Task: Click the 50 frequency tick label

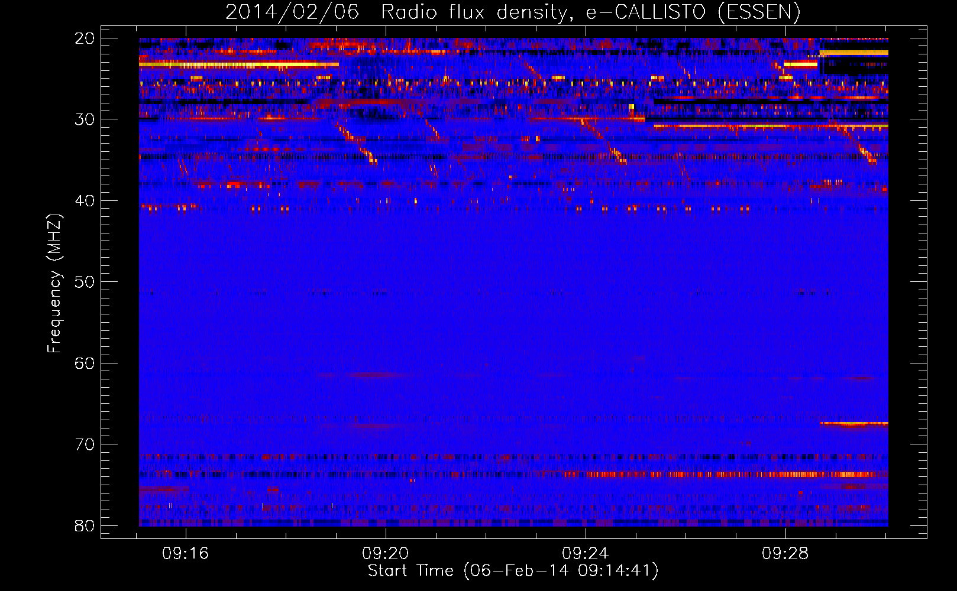Action: click(85, 282)
